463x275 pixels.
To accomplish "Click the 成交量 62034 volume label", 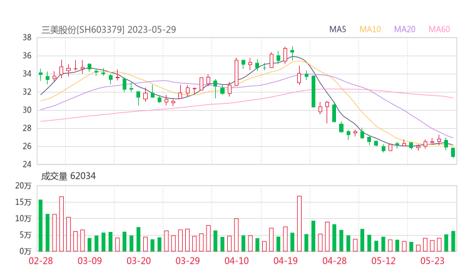I will (x=68, y=176).
